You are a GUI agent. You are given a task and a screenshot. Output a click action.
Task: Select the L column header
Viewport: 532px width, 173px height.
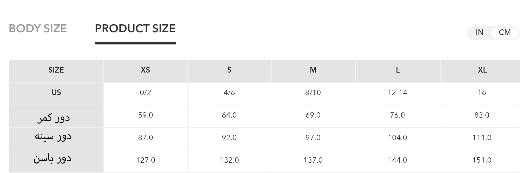[x=398, y=70]
